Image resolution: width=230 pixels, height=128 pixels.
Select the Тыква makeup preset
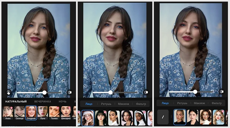point(54,113)
